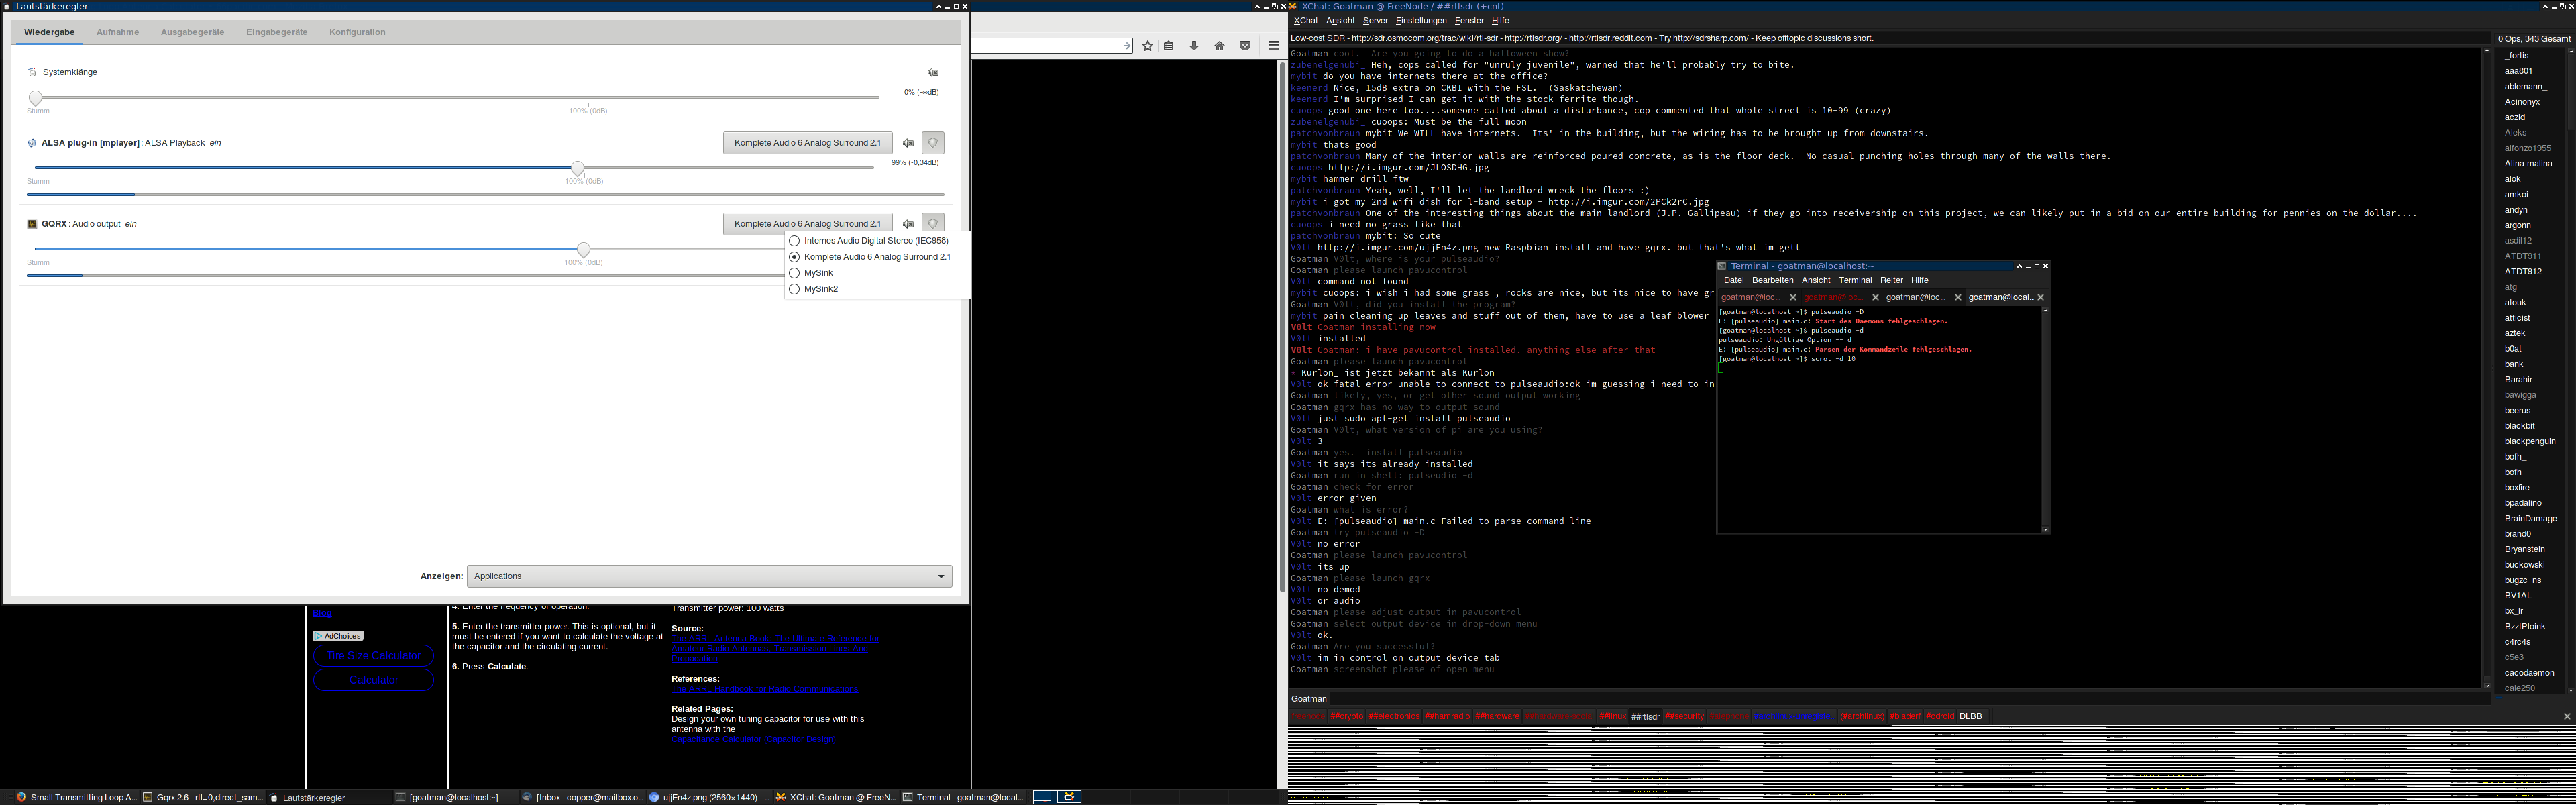Open the Konfiguration tab

click(x=357, y=32)
